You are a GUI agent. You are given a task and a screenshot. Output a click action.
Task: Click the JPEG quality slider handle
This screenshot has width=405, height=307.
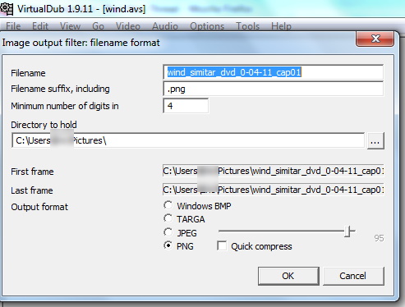pos(347,231)
